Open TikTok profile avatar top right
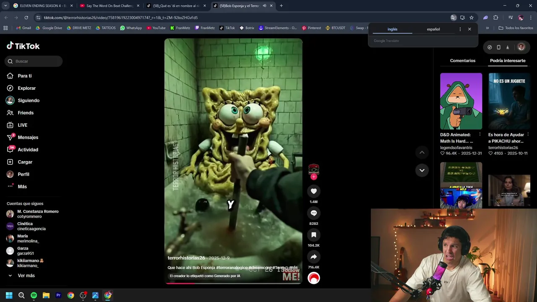Screen dimensions: 537x302 tap(521, 47)
